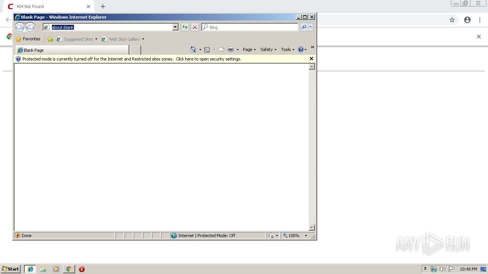The height and width of the screenshot is (274, 488).
Task: Click the Read Mail envelope icon
Action: tap(221, 49)
